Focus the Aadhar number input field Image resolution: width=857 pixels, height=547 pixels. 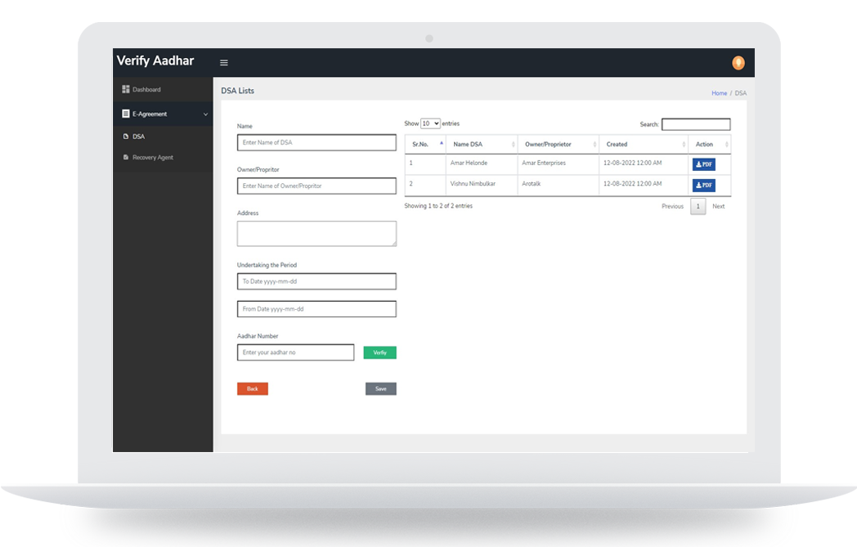coord(295,352)
